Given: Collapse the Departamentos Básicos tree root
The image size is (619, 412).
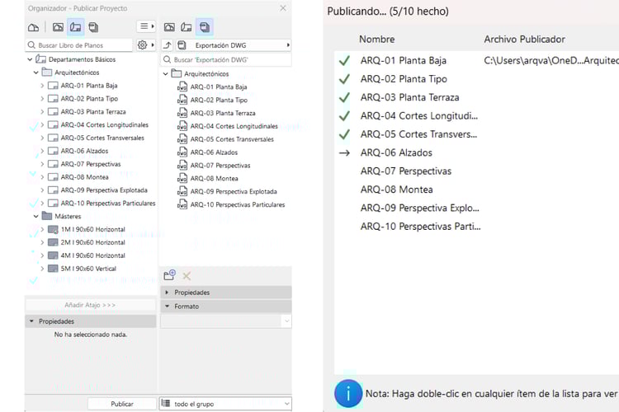Looking at the screenshot, I should 30,59.
